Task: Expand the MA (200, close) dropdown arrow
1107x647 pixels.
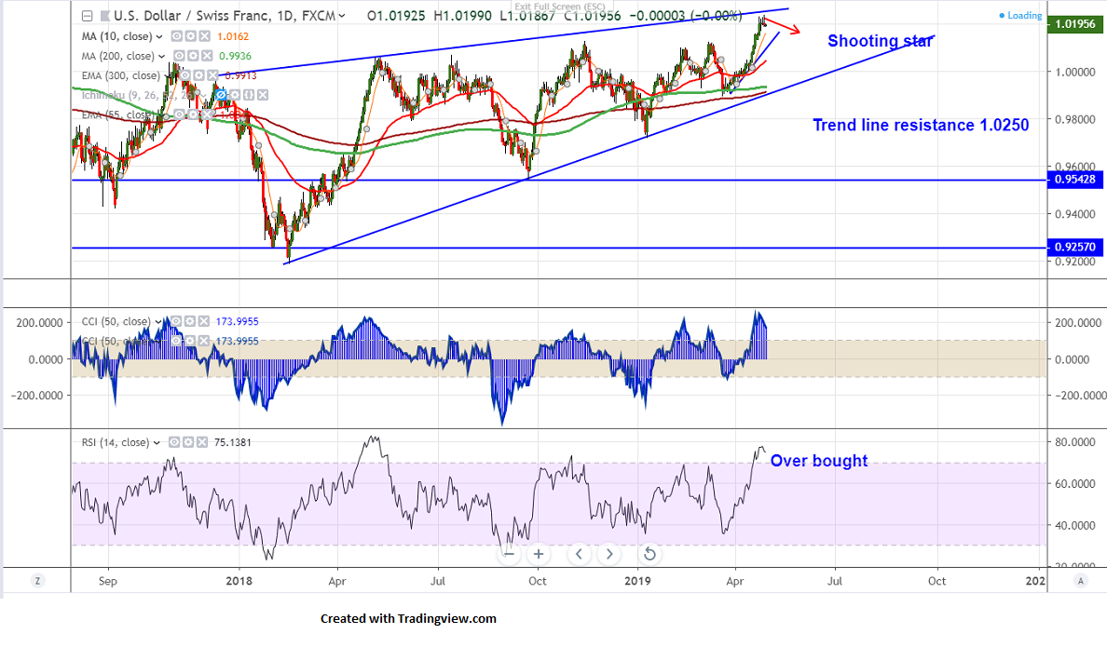Action: tap(162, 57)
